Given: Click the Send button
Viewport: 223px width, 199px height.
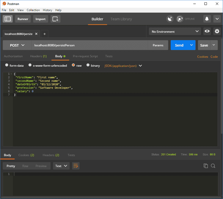Looking at the screenshot, I should coord(179,45).
